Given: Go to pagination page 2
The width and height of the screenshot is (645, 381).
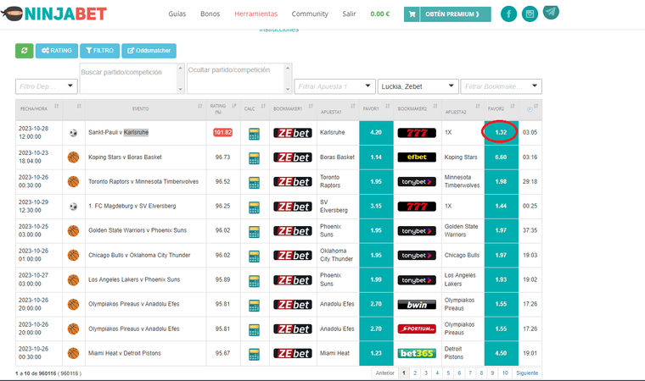Looking at the screenshot, I should [415, 373].
